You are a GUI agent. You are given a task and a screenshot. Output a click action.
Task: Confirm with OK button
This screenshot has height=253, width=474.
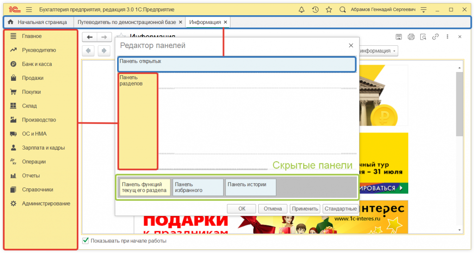(x=242, y=209)
